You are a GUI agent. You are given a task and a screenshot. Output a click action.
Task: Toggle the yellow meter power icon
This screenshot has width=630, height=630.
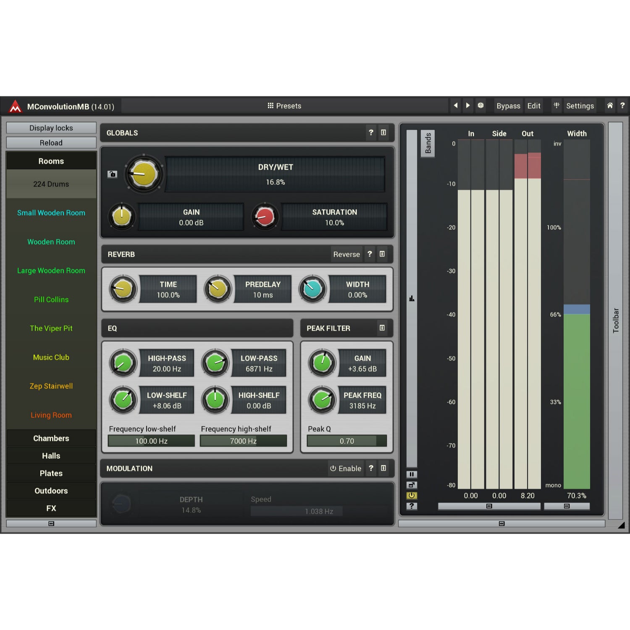click(412, 495)
